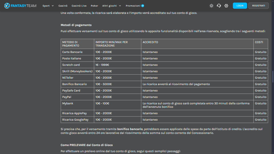
Task: Click the REGISTRATI button
Action: pos(258,5)
